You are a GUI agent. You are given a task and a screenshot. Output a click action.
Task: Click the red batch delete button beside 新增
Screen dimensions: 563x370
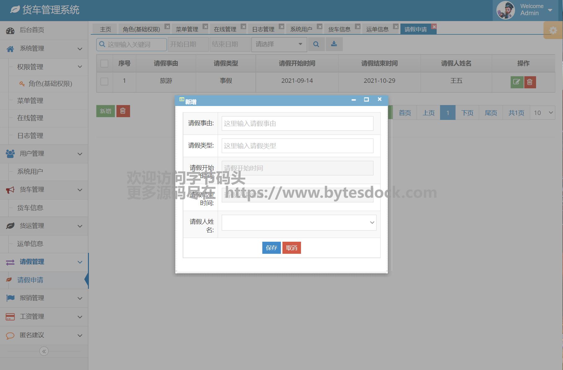pos(123,111)
